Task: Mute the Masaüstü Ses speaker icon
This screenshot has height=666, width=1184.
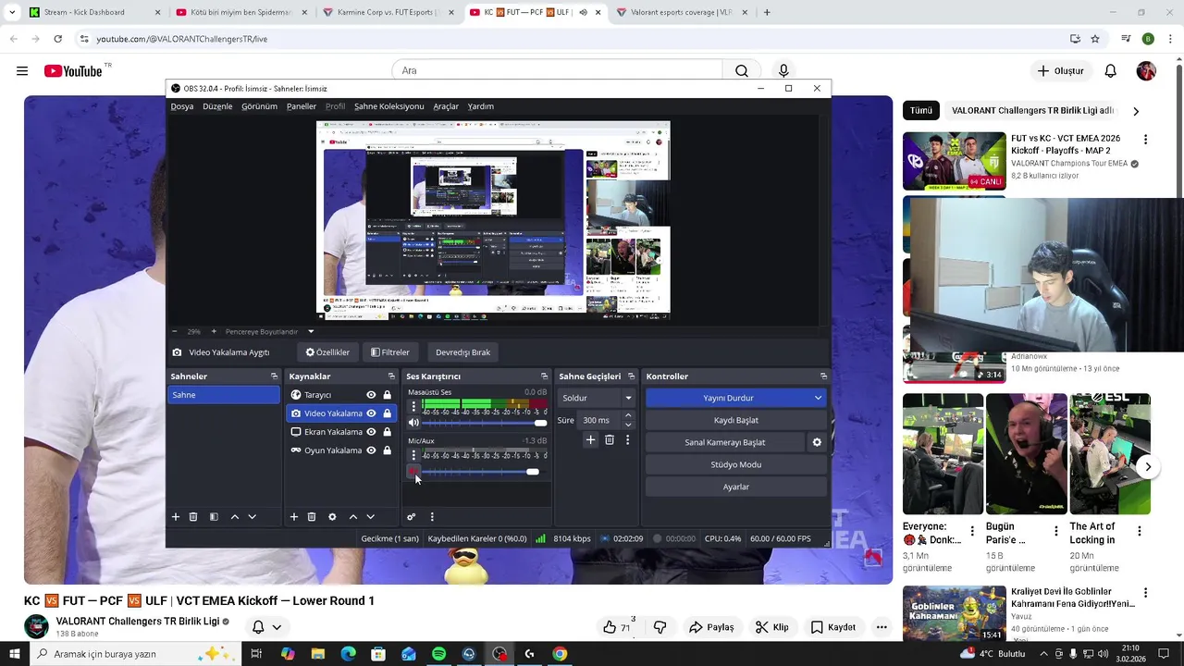Action: (413, 423)
